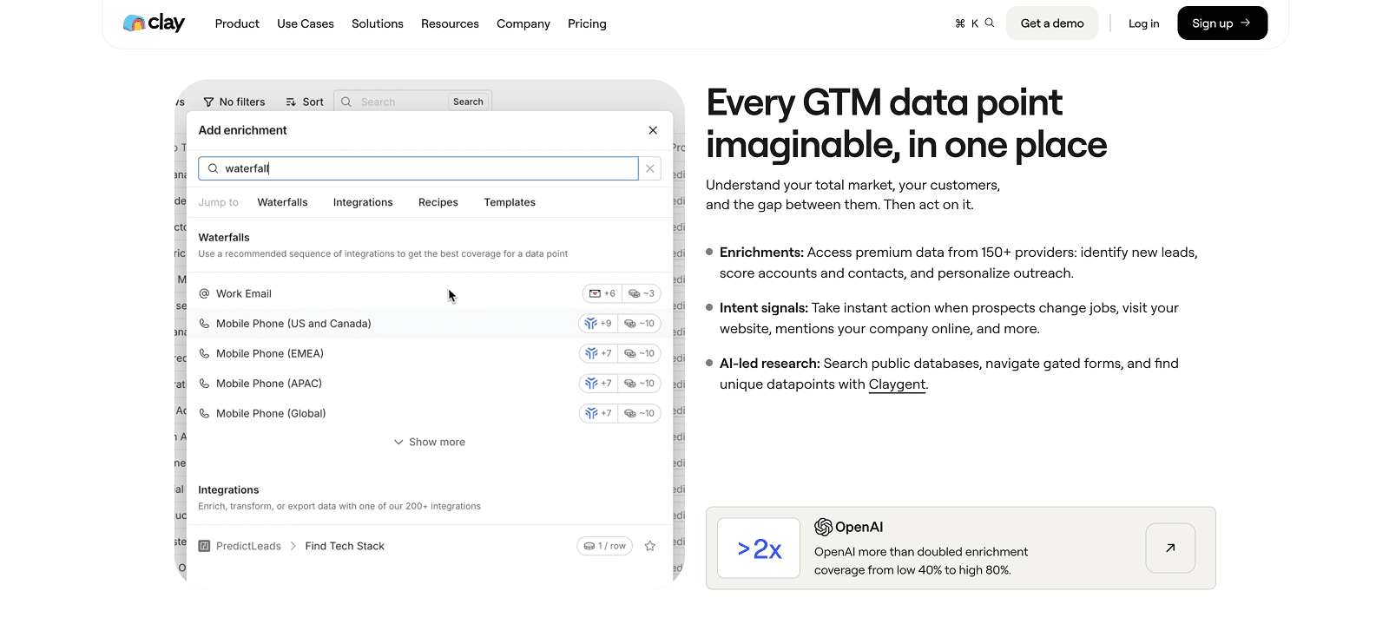Click the +6 providers badge on Work Email
1389x637 pixels.
[602, 293]
